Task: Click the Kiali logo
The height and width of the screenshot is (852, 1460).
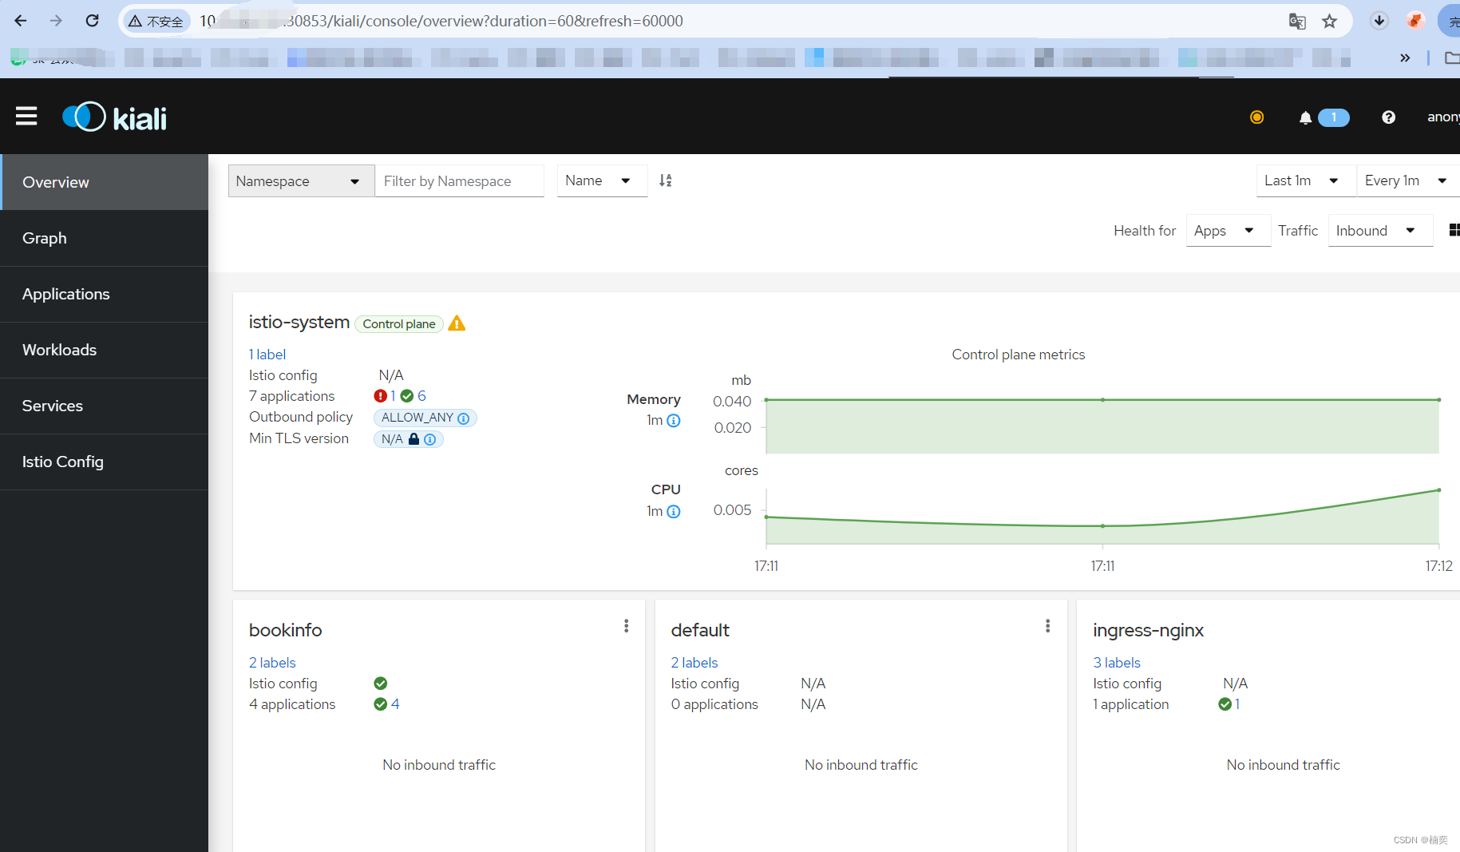Action: pos(115,117)
